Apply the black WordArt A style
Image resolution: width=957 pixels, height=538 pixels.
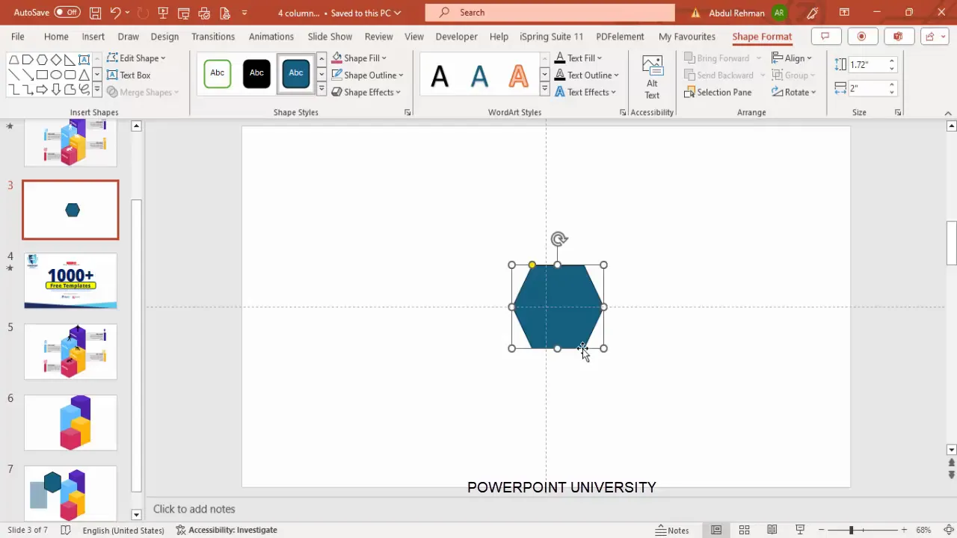pyautogui.click(x=440, y=75)
